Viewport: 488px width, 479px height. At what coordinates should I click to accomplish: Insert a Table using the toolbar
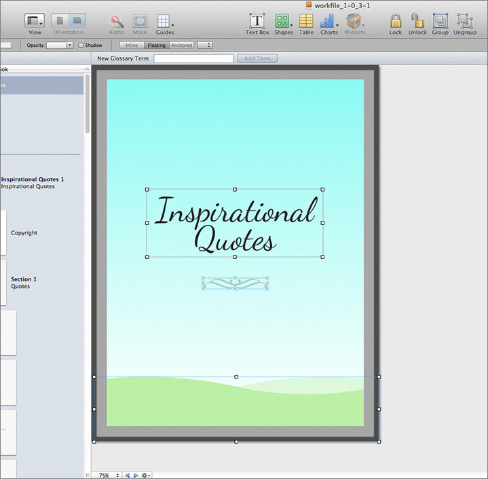tap(306, 21)
